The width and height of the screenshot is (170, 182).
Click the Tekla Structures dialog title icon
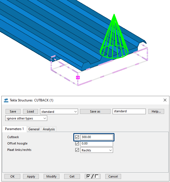6,100
